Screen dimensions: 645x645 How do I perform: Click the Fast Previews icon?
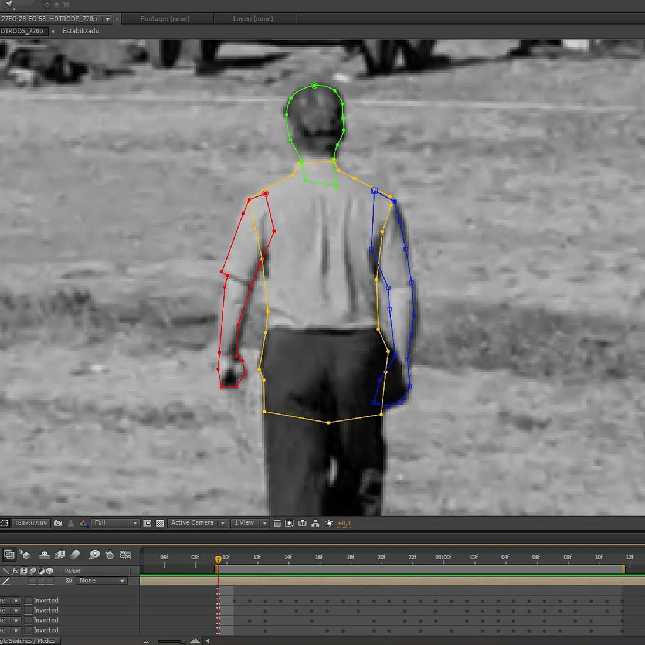pos(290,523)
